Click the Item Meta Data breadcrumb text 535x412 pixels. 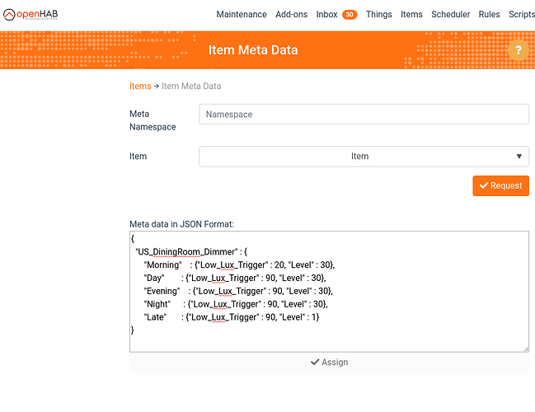[191, 86]
